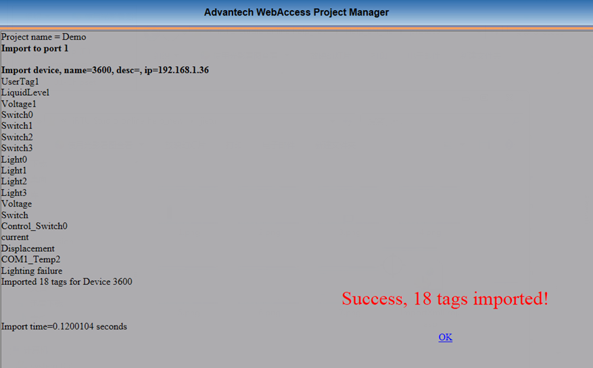
Task: Click the red 'Success, 18 tags imported!' message
Action: pos(444,298)
